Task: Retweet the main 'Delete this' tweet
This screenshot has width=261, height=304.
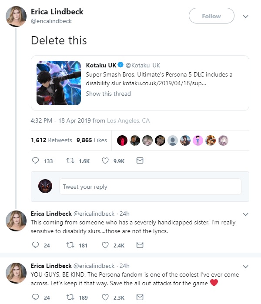Action: (x=70, y=161)
